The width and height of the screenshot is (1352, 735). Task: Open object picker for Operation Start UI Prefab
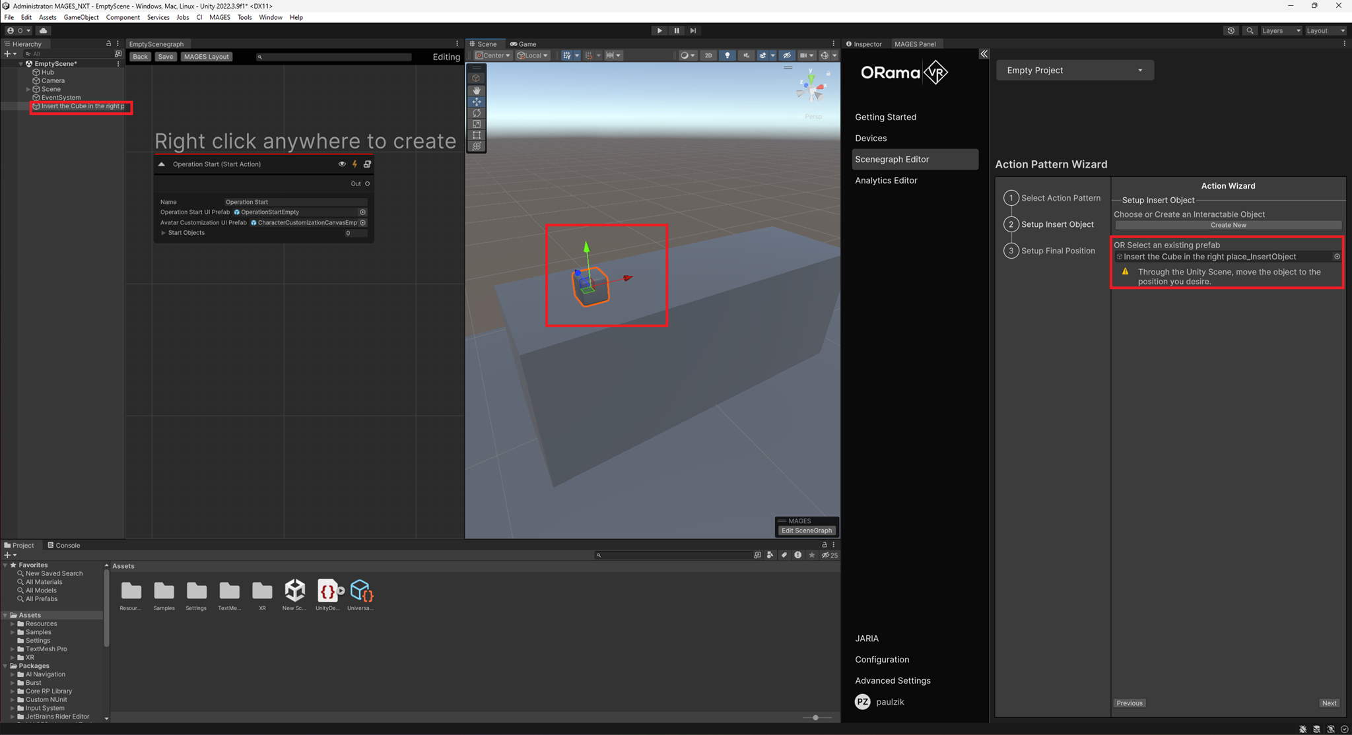pyautogui.click(x=362, y=212)
